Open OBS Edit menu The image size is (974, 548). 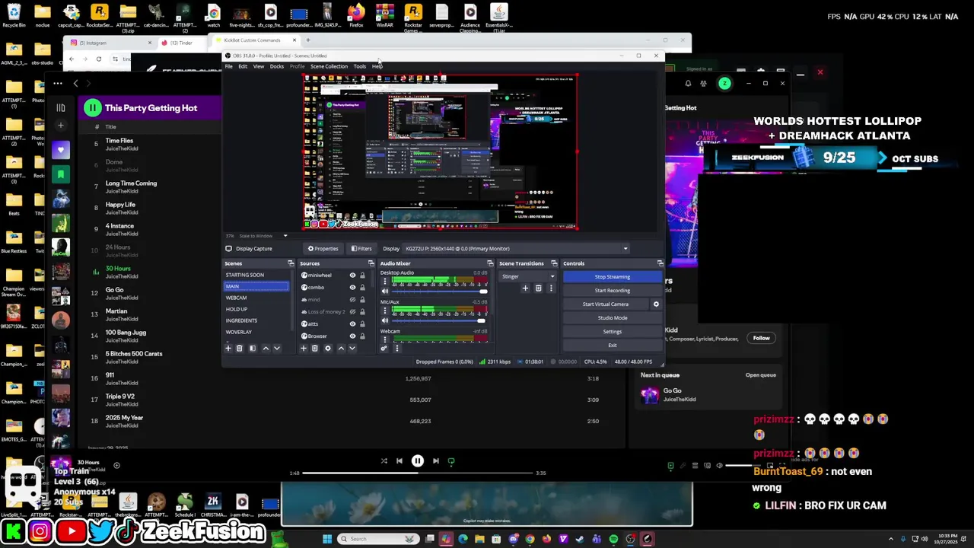point(243,66)
